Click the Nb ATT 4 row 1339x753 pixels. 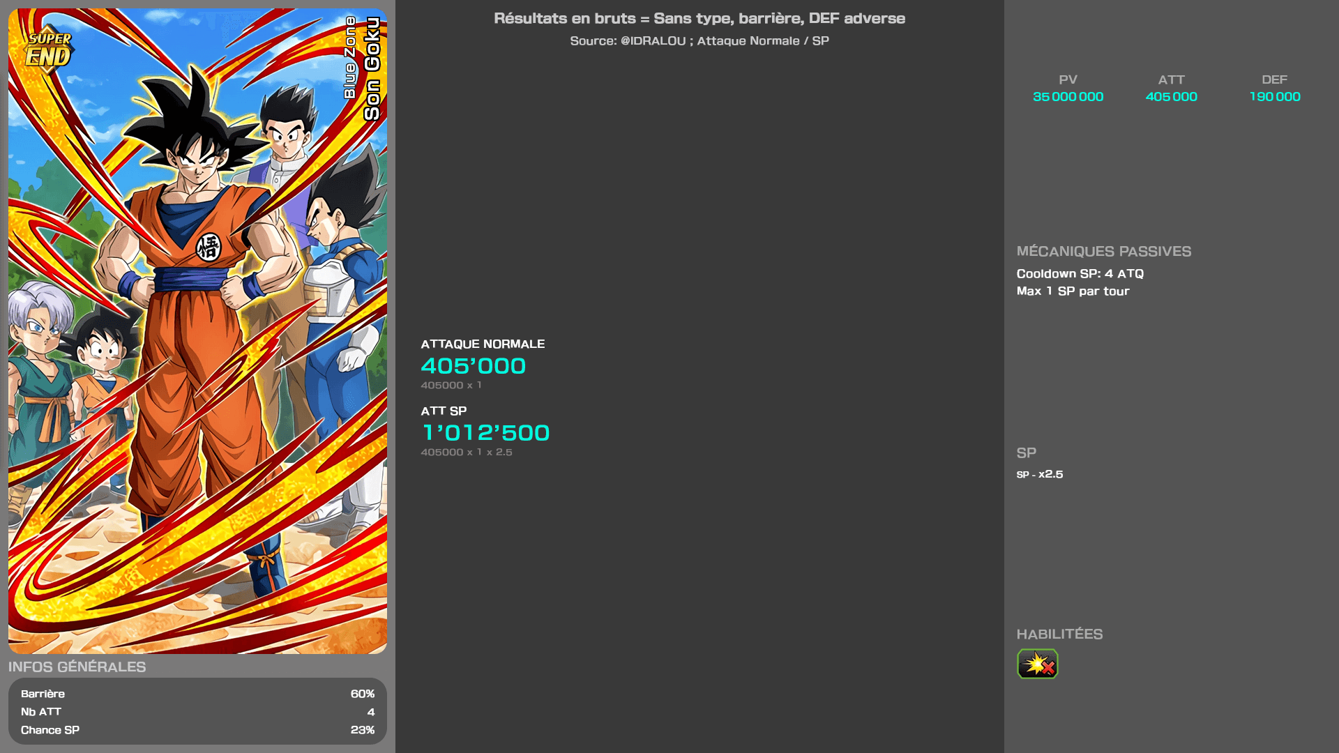point(197,712)
